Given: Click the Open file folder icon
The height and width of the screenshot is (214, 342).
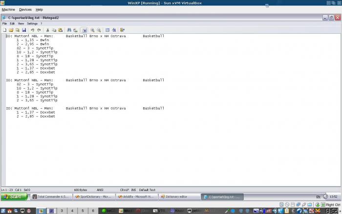Looking at the screenshot, I should pyautogui.click(x=11, y=30).
